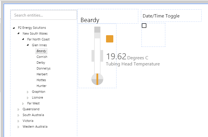208x137 pixels.
Task: Toggle the Date/Time checkbox
Action: pyautogui.click(x=144, y=26)
